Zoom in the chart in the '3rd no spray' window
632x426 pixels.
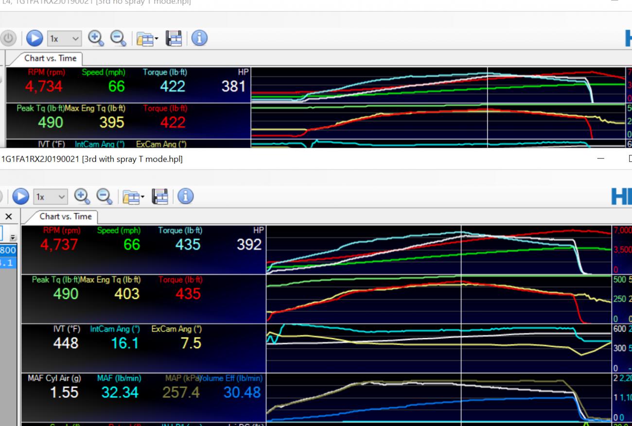[96, 38]
